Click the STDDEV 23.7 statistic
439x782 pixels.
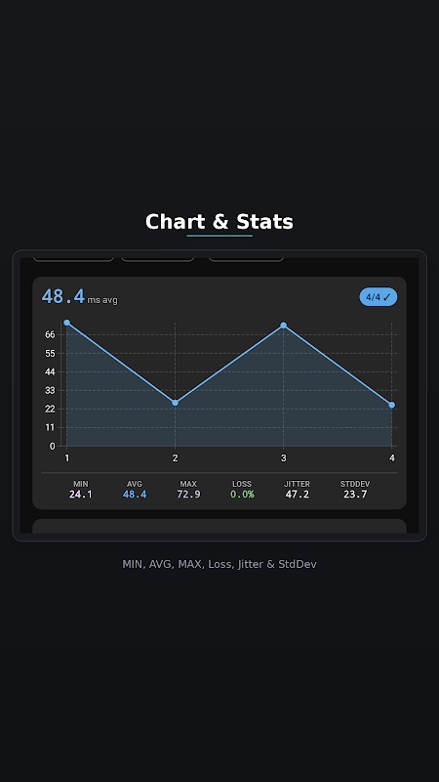tap(355, 490)
